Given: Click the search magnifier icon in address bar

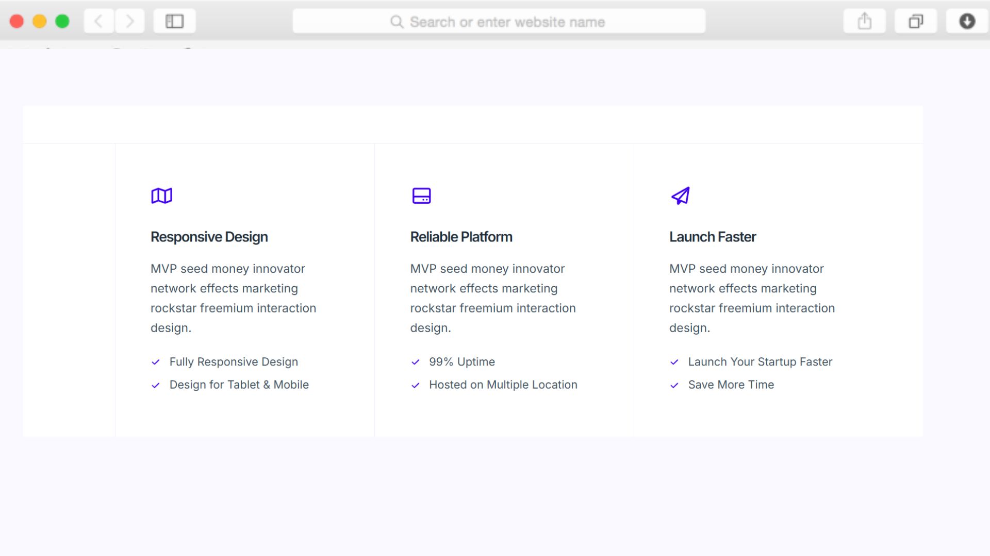Looking at the screenshot, I should [x=397, y=22].
